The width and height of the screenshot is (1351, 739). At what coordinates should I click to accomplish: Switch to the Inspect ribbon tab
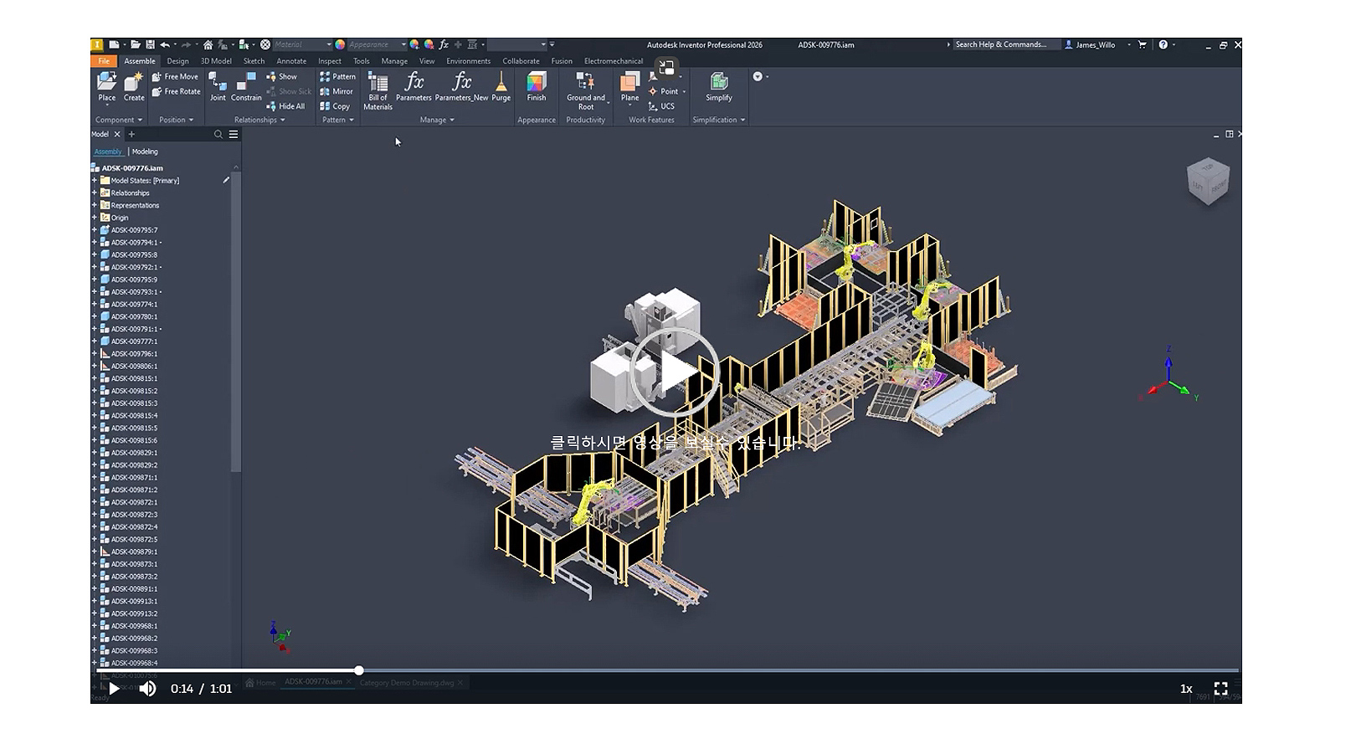pyautogui.click(x=329, y=61)
